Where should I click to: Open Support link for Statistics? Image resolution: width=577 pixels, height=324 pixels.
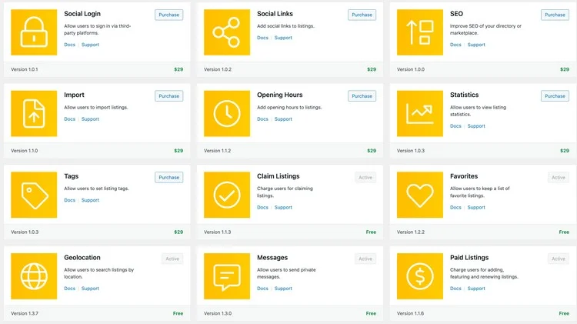[x=476, y=126]
